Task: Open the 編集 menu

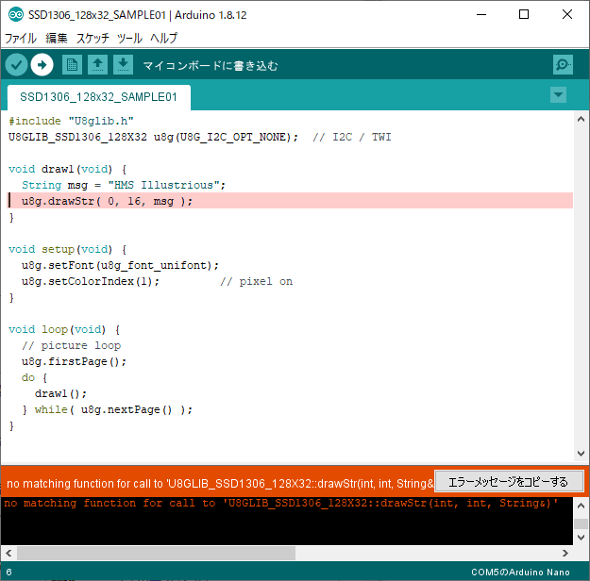Action: pos(57,38)
